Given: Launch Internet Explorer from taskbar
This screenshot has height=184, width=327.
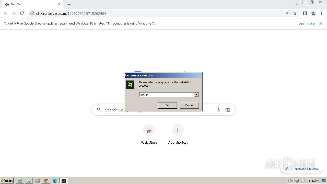Looking at the screenshot, I should [20, 181].
